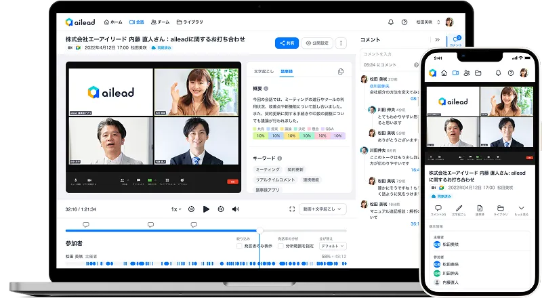542x298 pixels.
Task: Open the 1x playback speed dropdown
Action: [176, 209]
